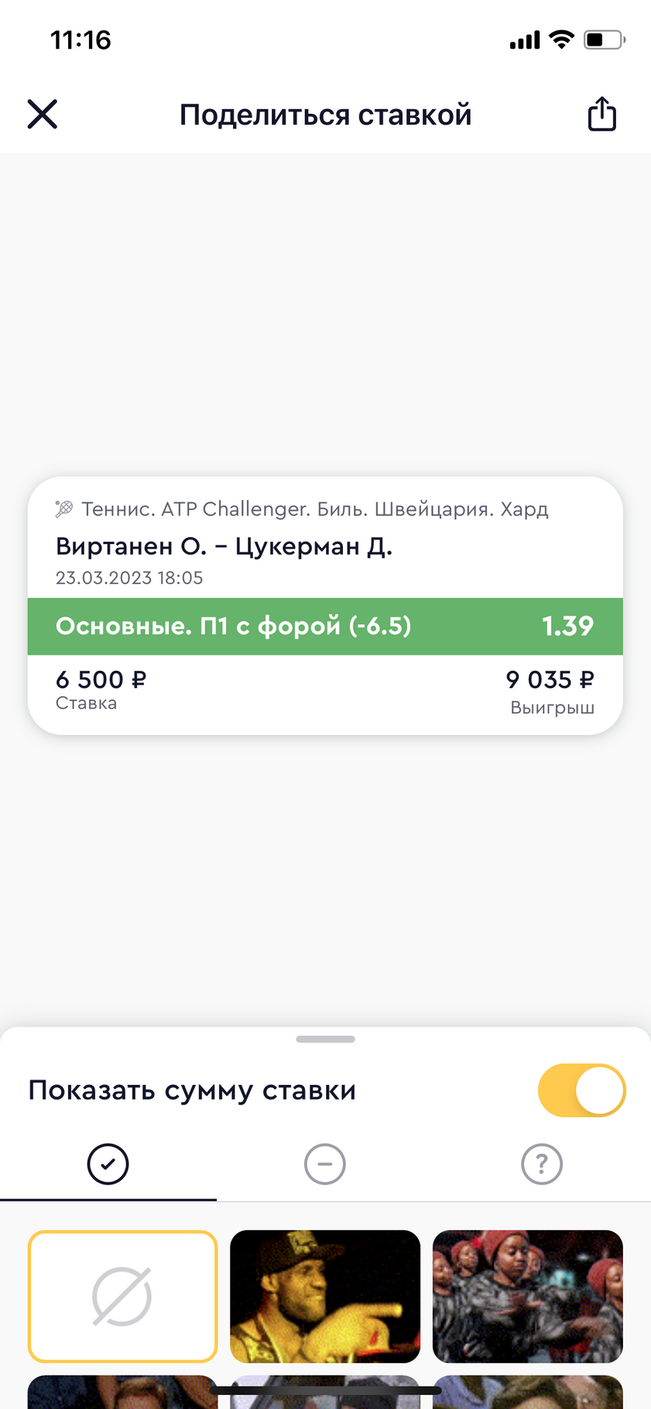Tap the 6 500 ₽ stake amount
The height and width of the screenshot is (1409, 651).
tap(101, 679)
